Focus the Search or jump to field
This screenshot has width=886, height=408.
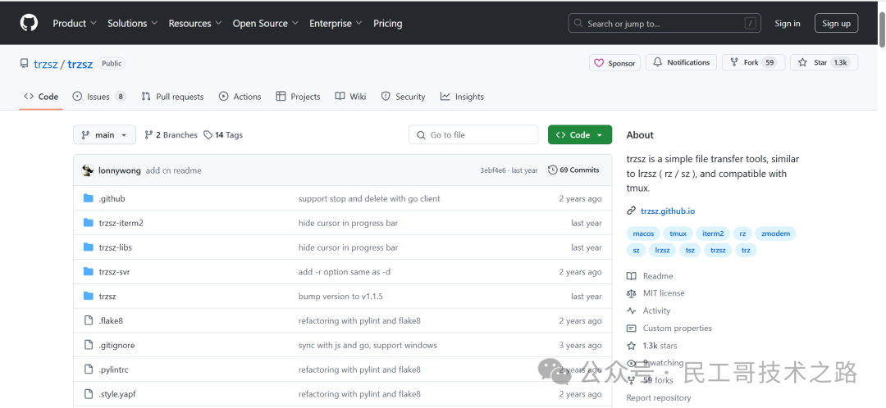(664, 23)
